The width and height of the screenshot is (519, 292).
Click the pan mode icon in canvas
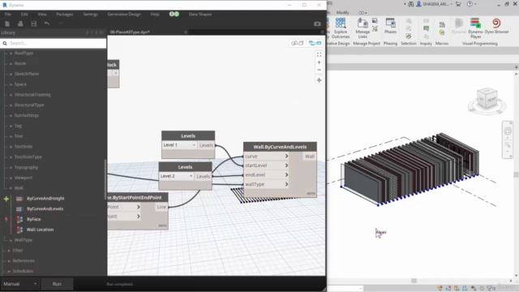319,80
